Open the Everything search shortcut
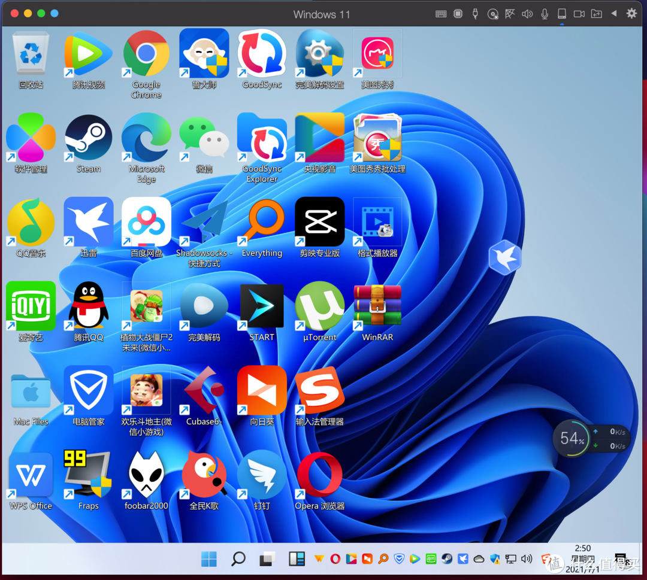Image resolution: width=647 pixels, height=580 pixels. (x=262, y=222)
